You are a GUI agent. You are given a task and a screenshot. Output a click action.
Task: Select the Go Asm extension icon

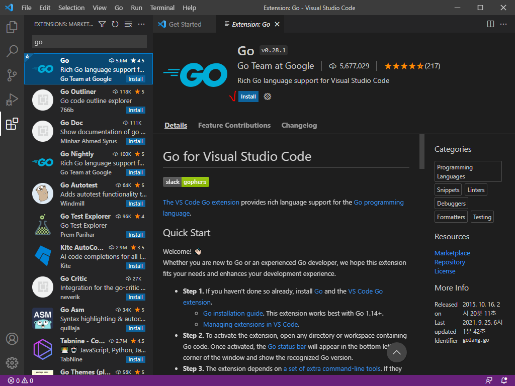43,318
